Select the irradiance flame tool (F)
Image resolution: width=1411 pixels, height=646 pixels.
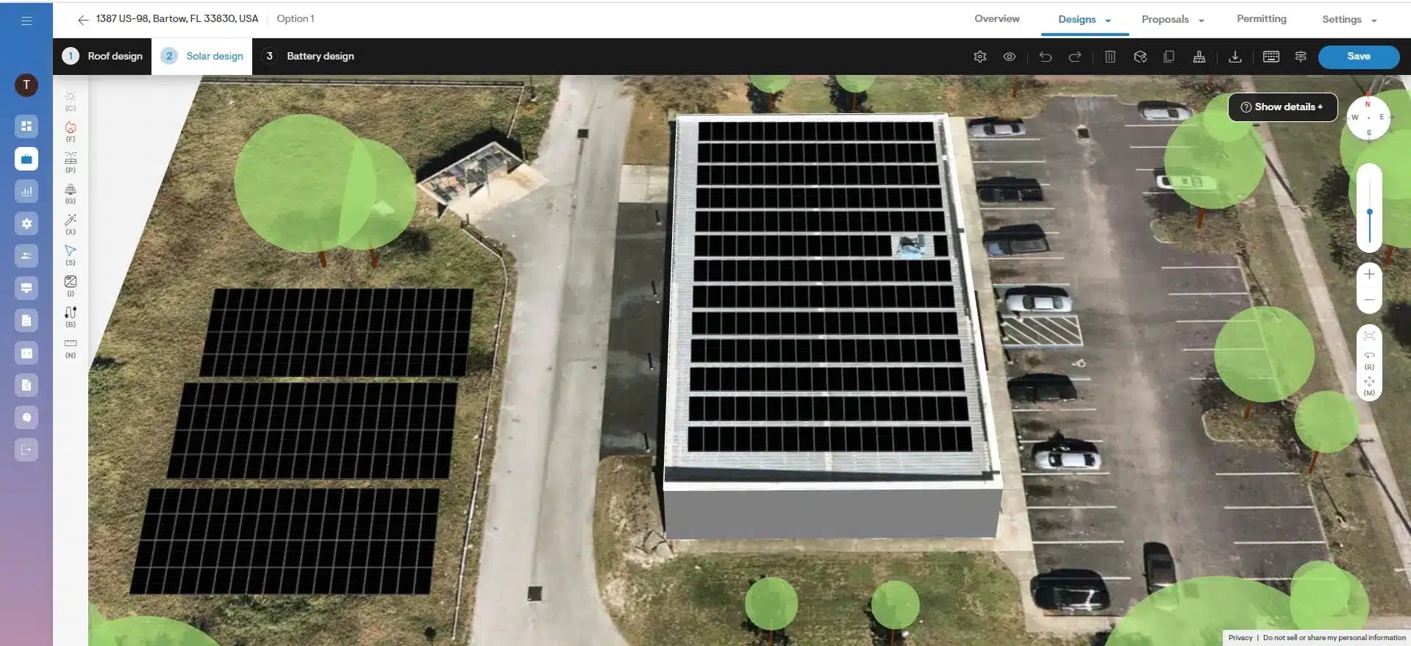71,128
